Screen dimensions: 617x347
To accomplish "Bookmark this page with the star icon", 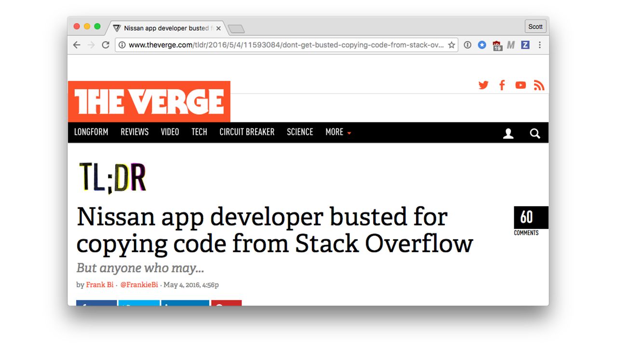I will coord(451,45).
